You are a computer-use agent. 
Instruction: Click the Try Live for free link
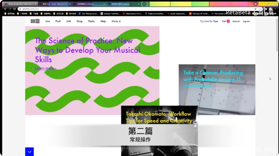click(209, 21)
